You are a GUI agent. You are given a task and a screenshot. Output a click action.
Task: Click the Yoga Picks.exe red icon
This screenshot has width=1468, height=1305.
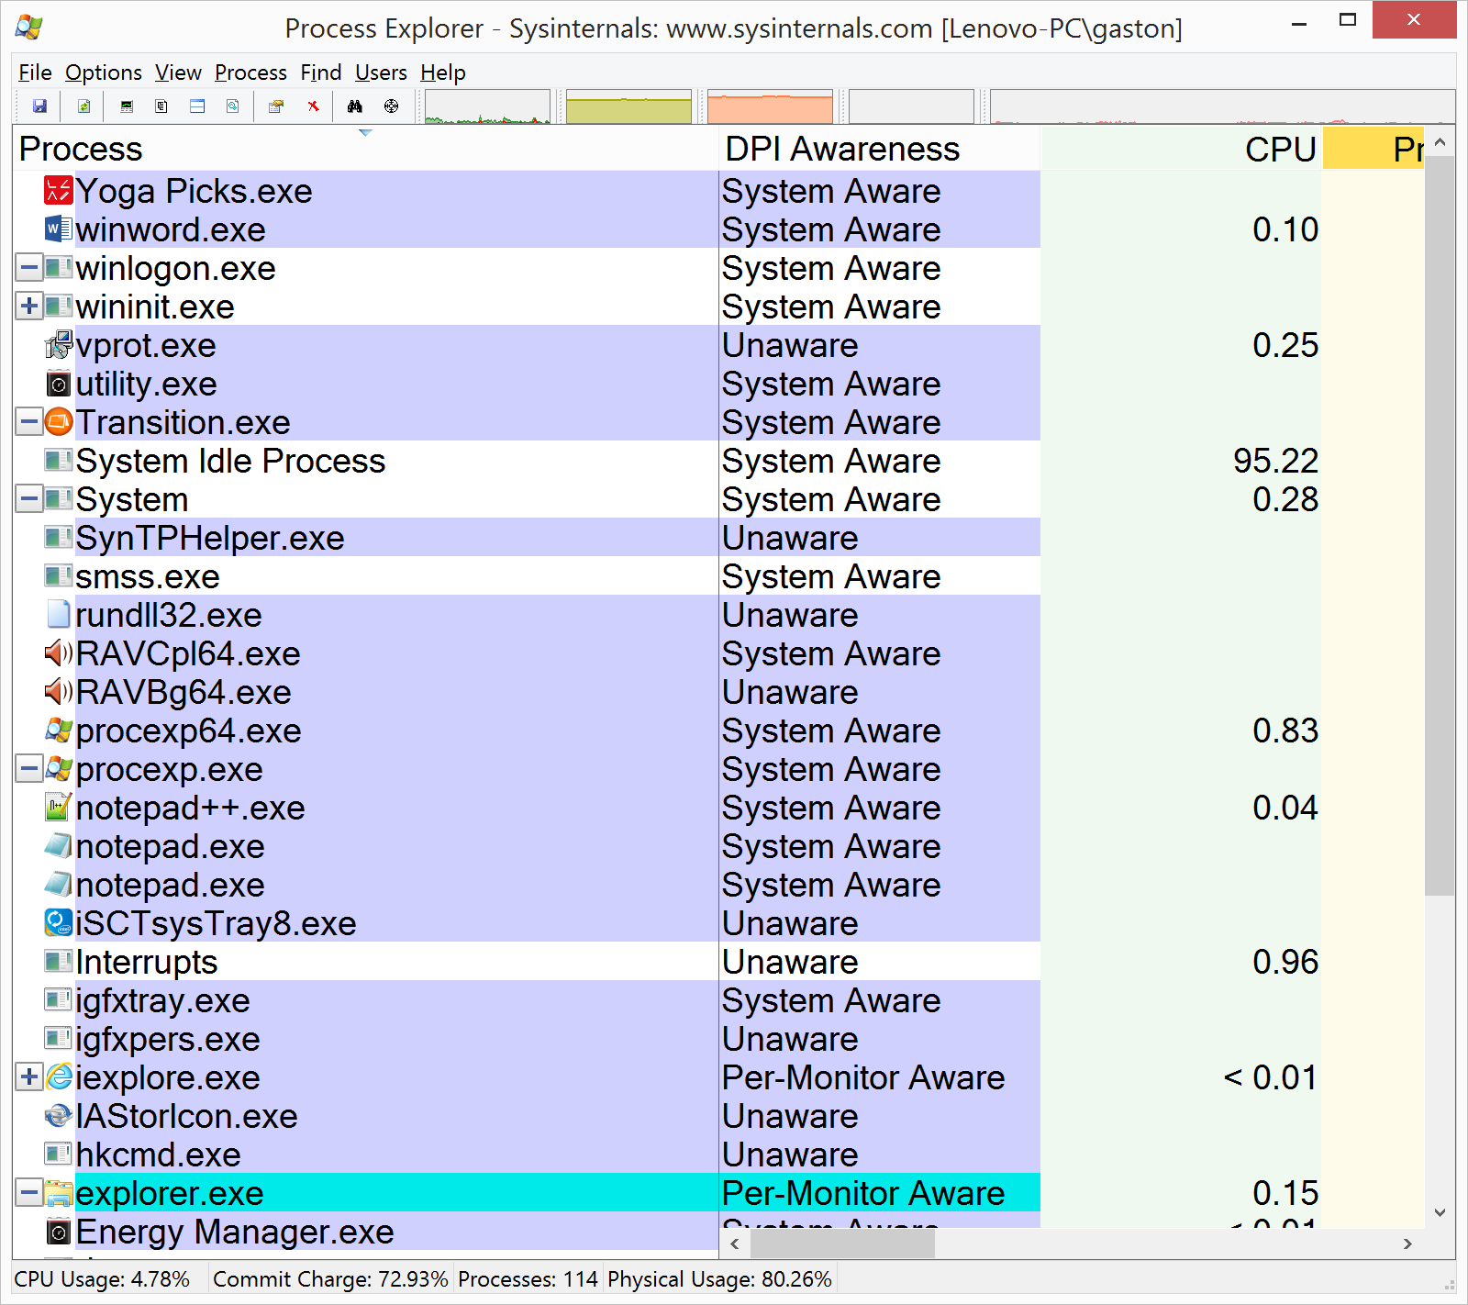pyautogui.click(x=59, y=191)
